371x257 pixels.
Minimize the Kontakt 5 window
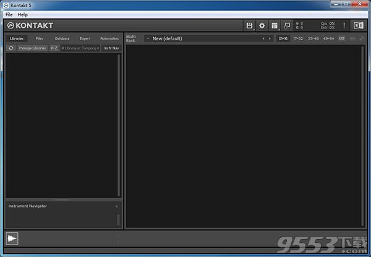pos(336,4)
